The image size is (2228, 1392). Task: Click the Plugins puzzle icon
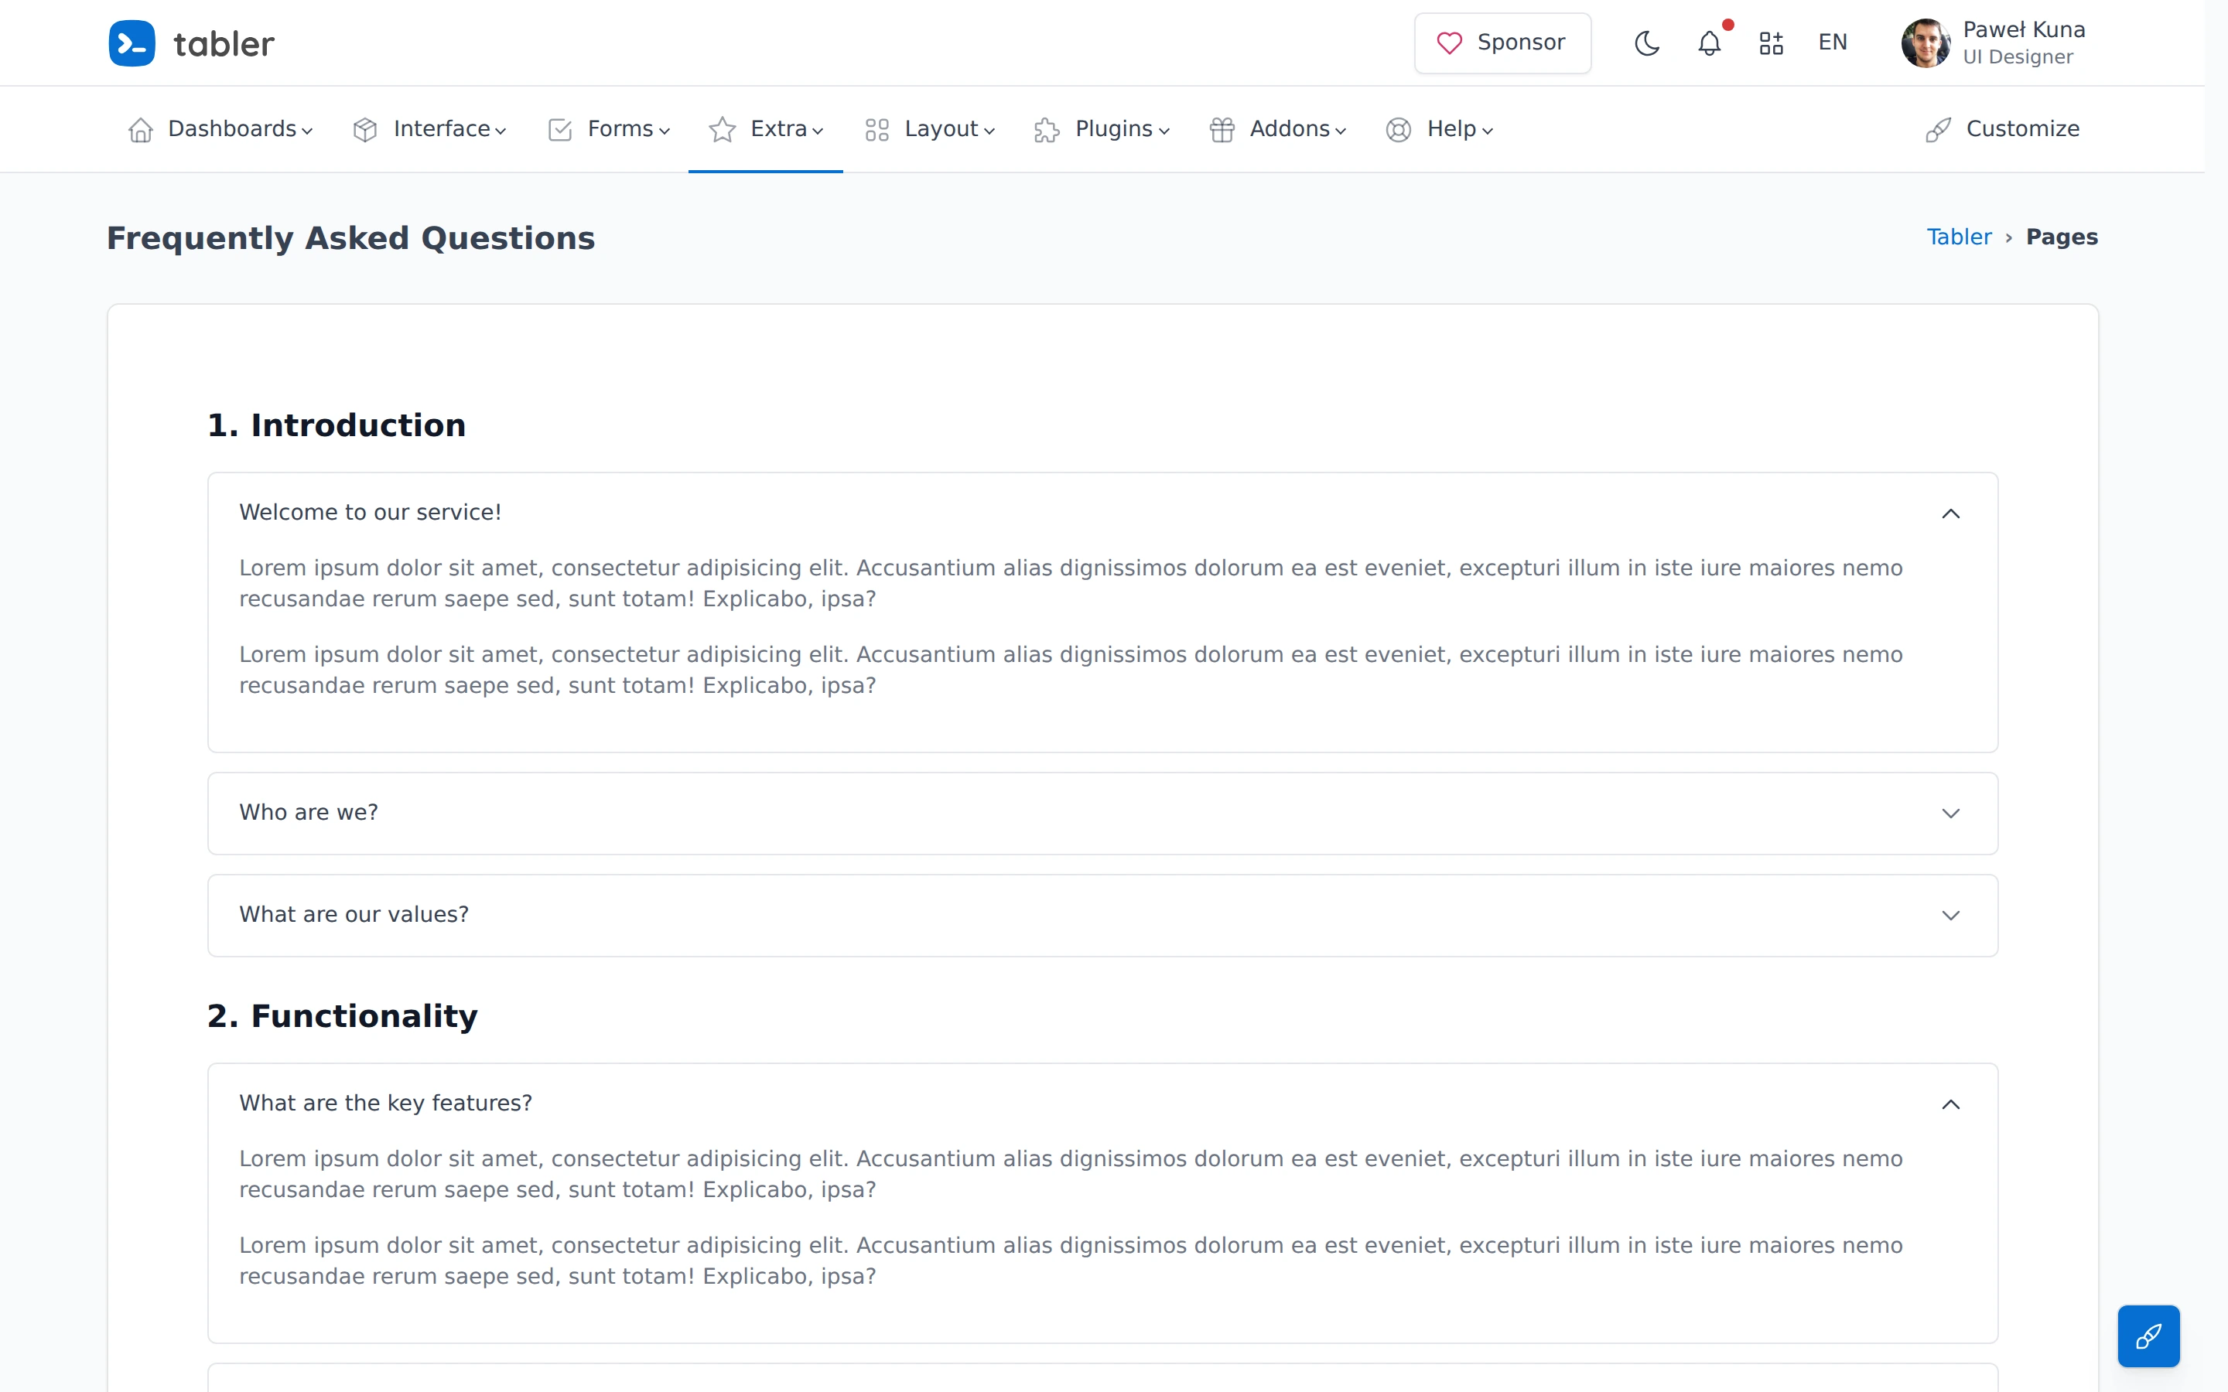tap(1047, 130)
